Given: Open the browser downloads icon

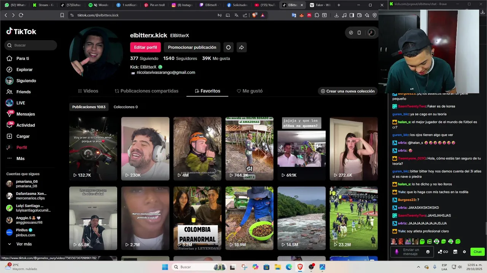Looking at the screenshot, I should [336, 15].
